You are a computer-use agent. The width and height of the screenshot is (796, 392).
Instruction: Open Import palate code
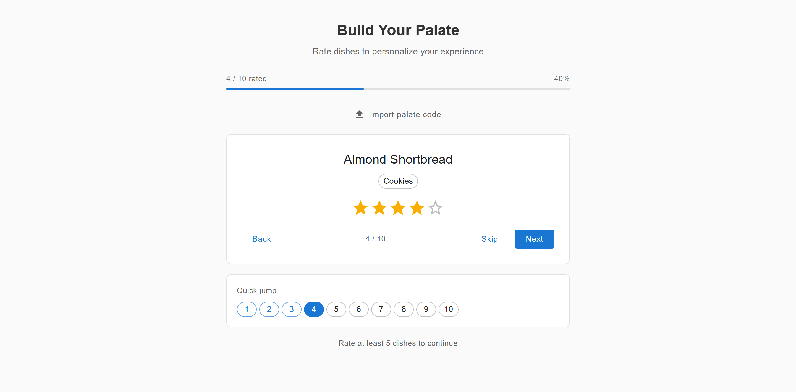coord(405,114)
